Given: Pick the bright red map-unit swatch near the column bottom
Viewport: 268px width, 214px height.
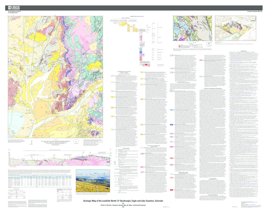Looking at the screenshot, I should 172,190.
